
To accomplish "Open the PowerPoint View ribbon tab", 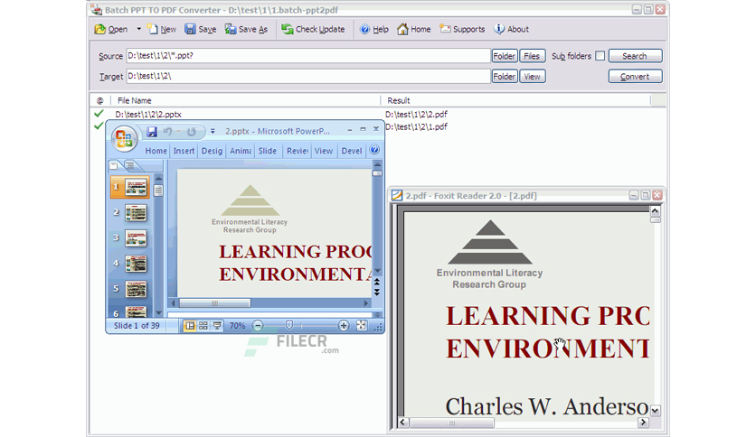I will point(324,151).
